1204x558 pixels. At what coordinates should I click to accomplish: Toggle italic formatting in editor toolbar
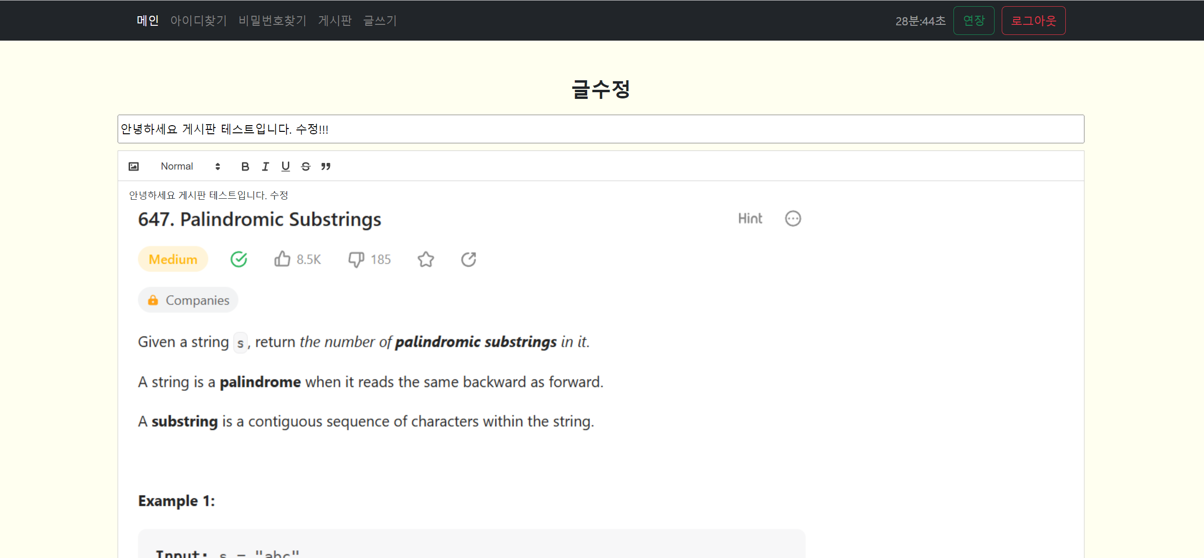[265, 166]
